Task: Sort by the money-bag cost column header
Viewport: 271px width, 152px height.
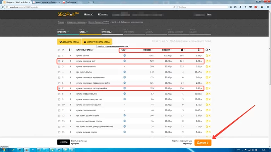Action: [198, 50]
